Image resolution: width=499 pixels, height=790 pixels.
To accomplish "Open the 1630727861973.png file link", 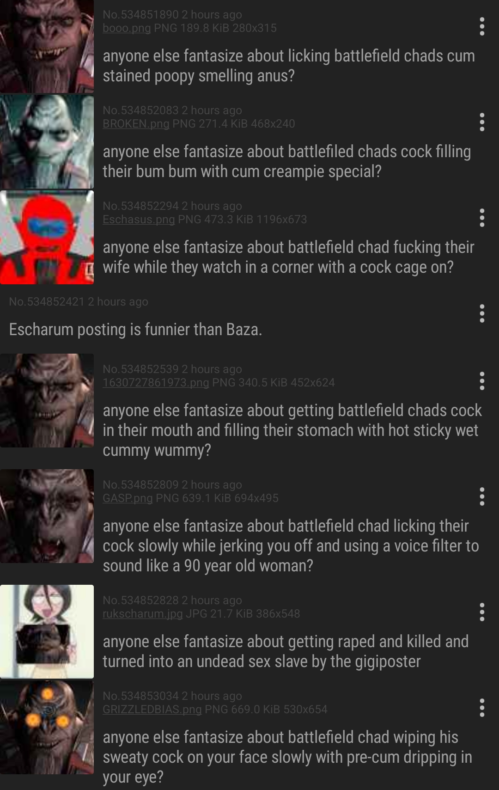I will 156,383.
